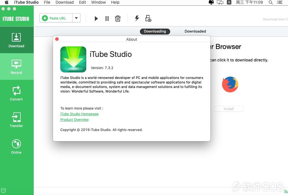Open Notification Center list icon
Screen dimensions: 288x195
click(x=280, y=2)
